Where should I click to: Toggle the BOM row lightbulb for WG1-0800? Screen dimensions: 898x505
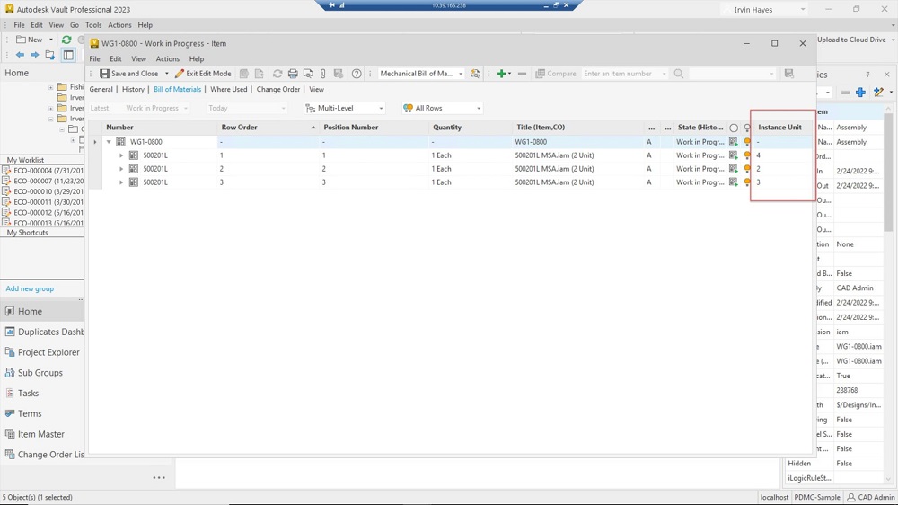[747, 142]
